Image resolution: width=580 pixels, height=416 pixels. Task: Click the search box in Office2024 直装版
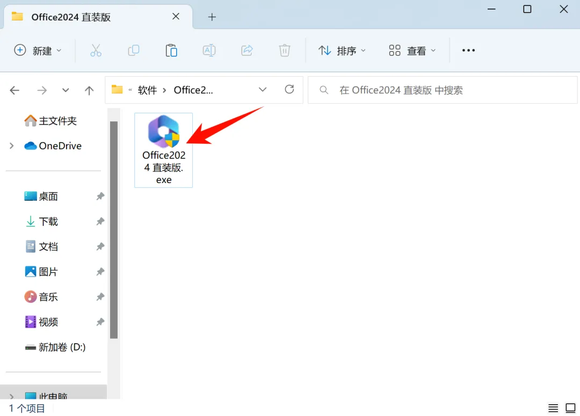coord(443,90)
